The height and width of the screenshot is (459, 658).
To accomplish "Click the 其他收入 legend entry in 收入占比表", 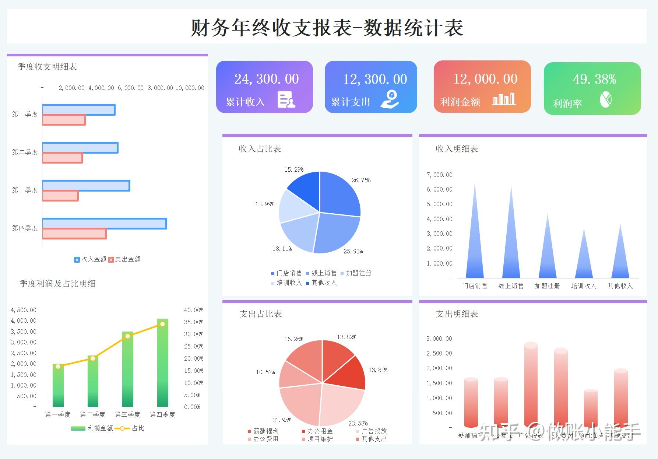I will click(321, 283).
